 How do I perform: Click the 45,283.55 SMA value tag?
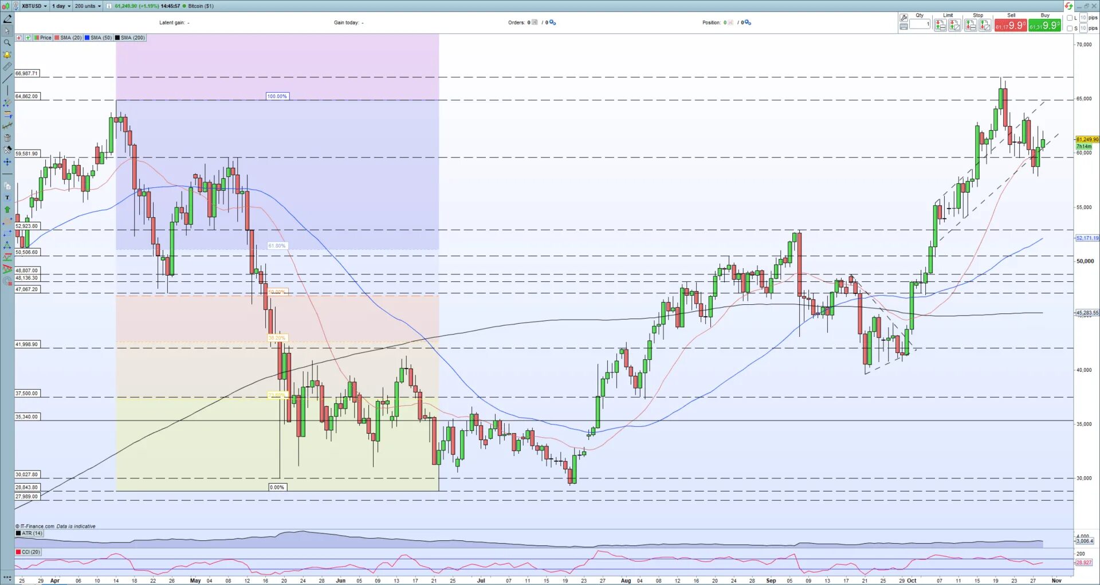(1087, 313)
